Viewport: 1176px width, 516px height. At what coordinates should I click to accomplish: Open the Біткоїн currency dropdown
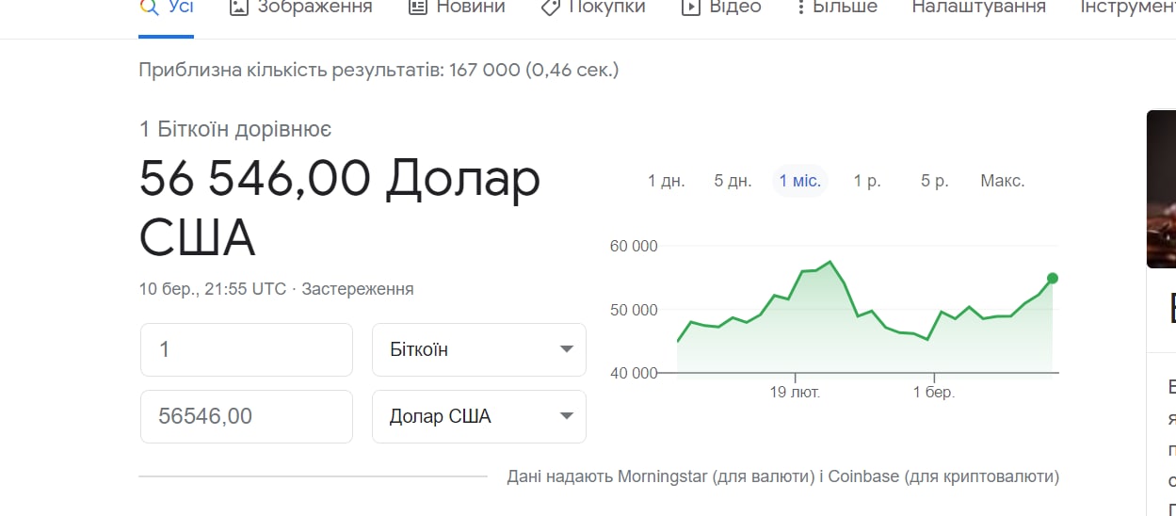479,349
